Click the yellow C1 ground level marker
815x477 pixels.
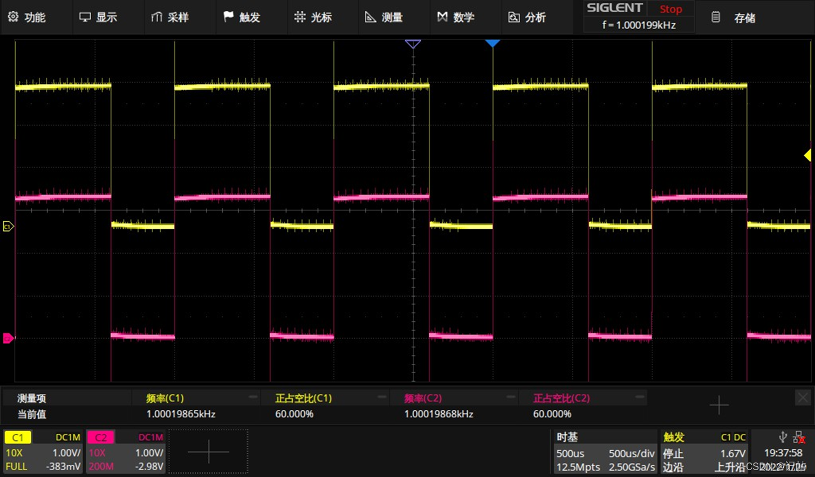[8, 226]
